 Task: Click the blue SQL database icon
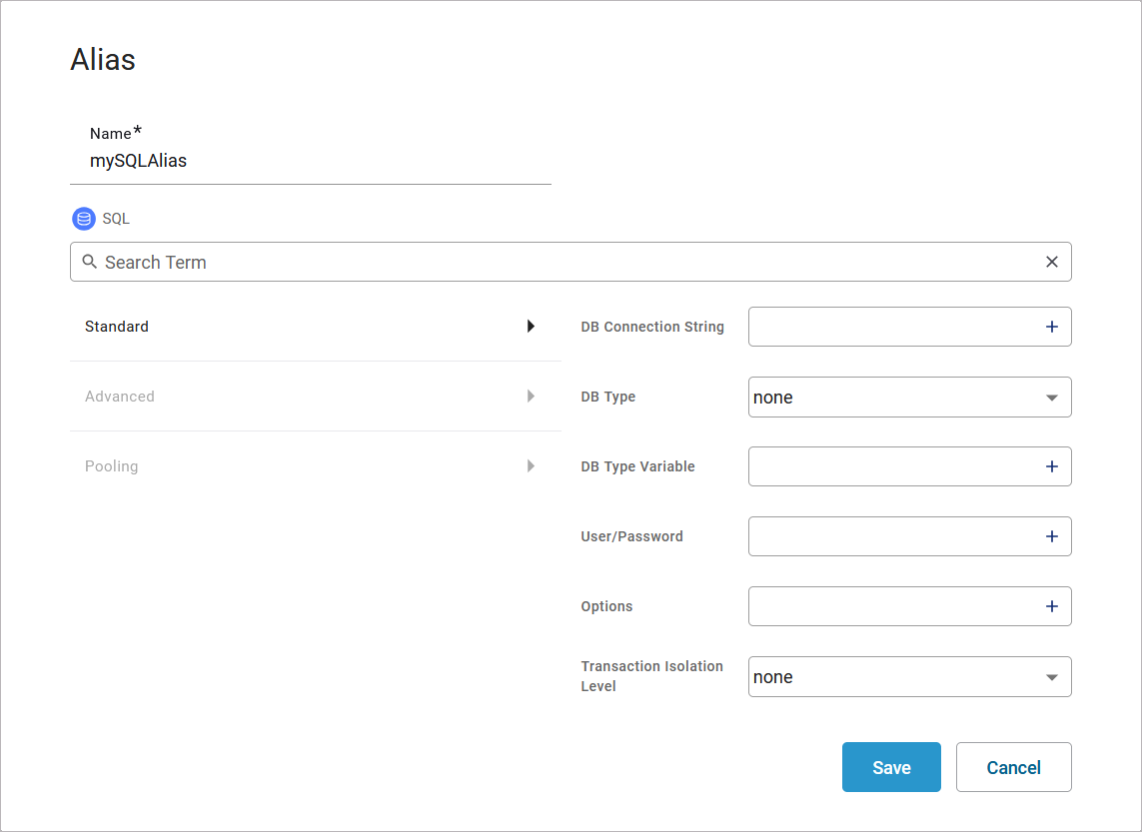click(84, 219)
